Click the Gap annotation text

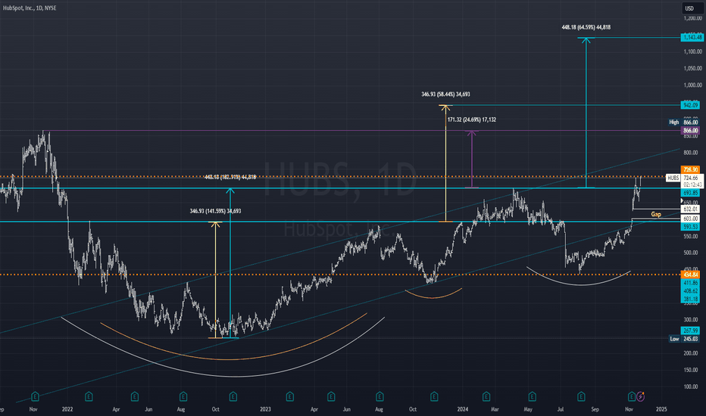tap(656, 214)
